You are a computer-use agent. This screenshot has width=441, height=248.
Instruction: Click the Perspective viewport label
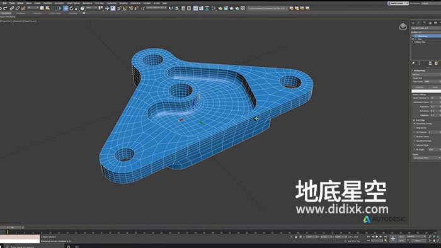5,21
